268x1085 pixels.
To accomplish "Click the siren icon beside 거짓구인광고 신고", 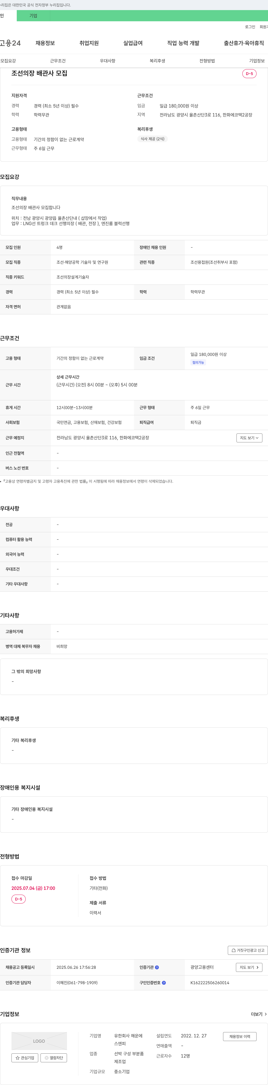I will click(234, 950).
